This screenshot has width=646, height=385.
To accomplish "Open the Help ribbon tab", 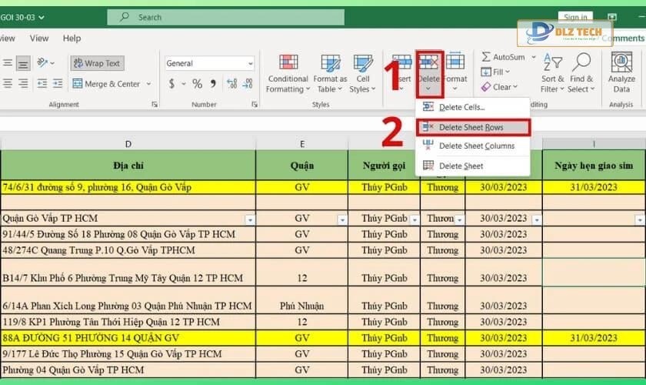I will 72,38.
